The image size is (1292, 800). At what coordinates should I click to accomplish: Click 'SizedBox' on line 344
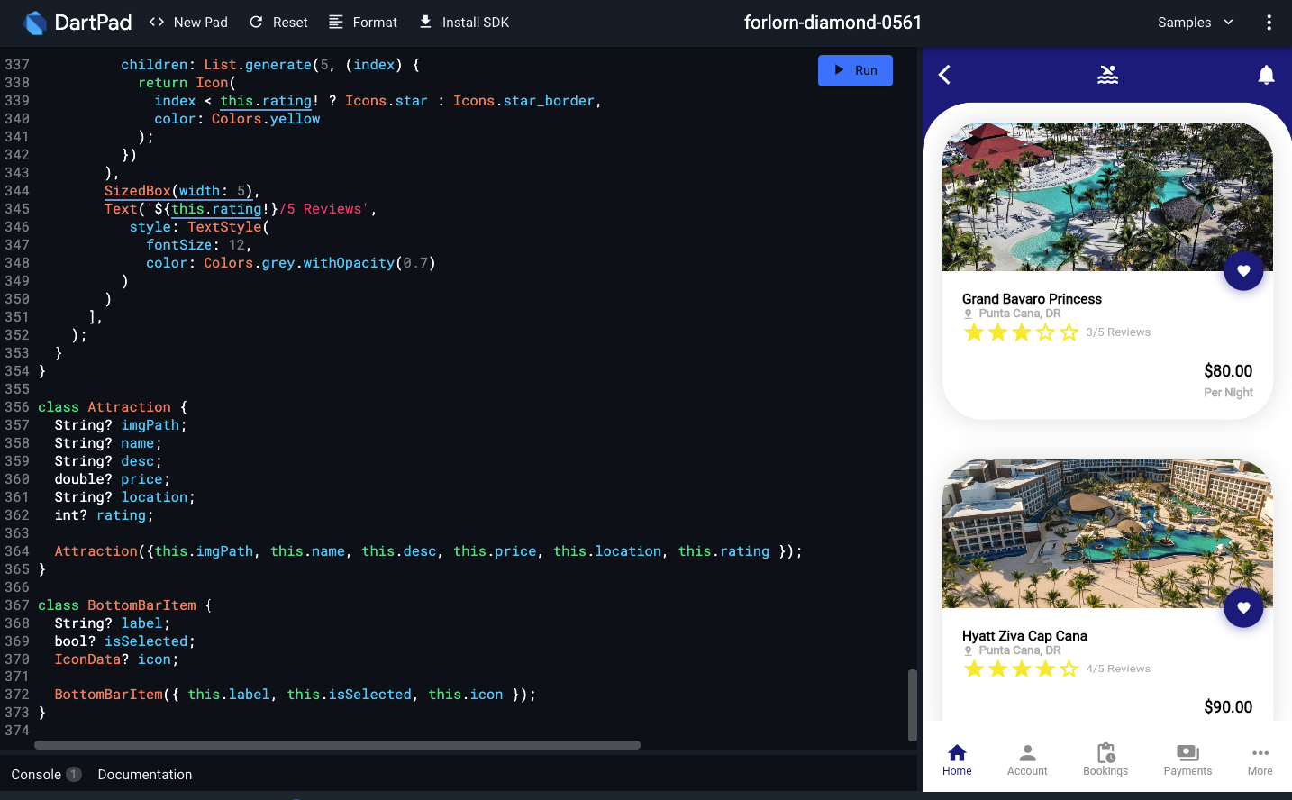click(138, 191)
